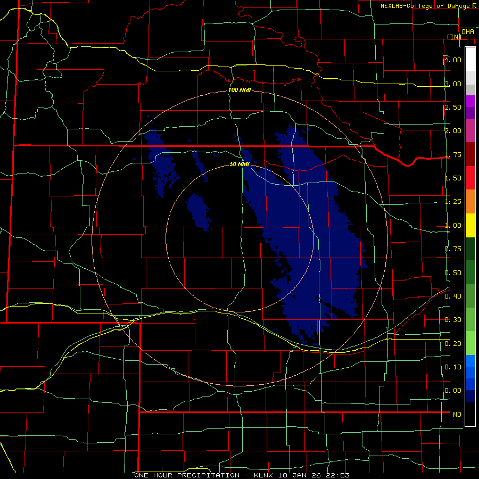Click the '22:53' timestamp in the caption
This screenshot has height=479, width=479.
coord(339,475)
